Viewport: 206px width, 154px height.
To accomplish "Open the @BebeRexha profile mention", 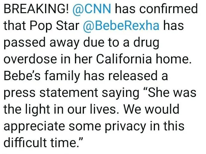I will 122,26.
